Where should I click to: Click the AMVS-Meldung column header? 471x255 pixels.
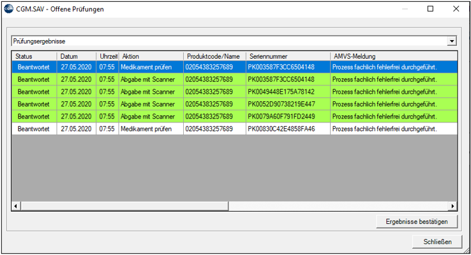pos(394,56)
